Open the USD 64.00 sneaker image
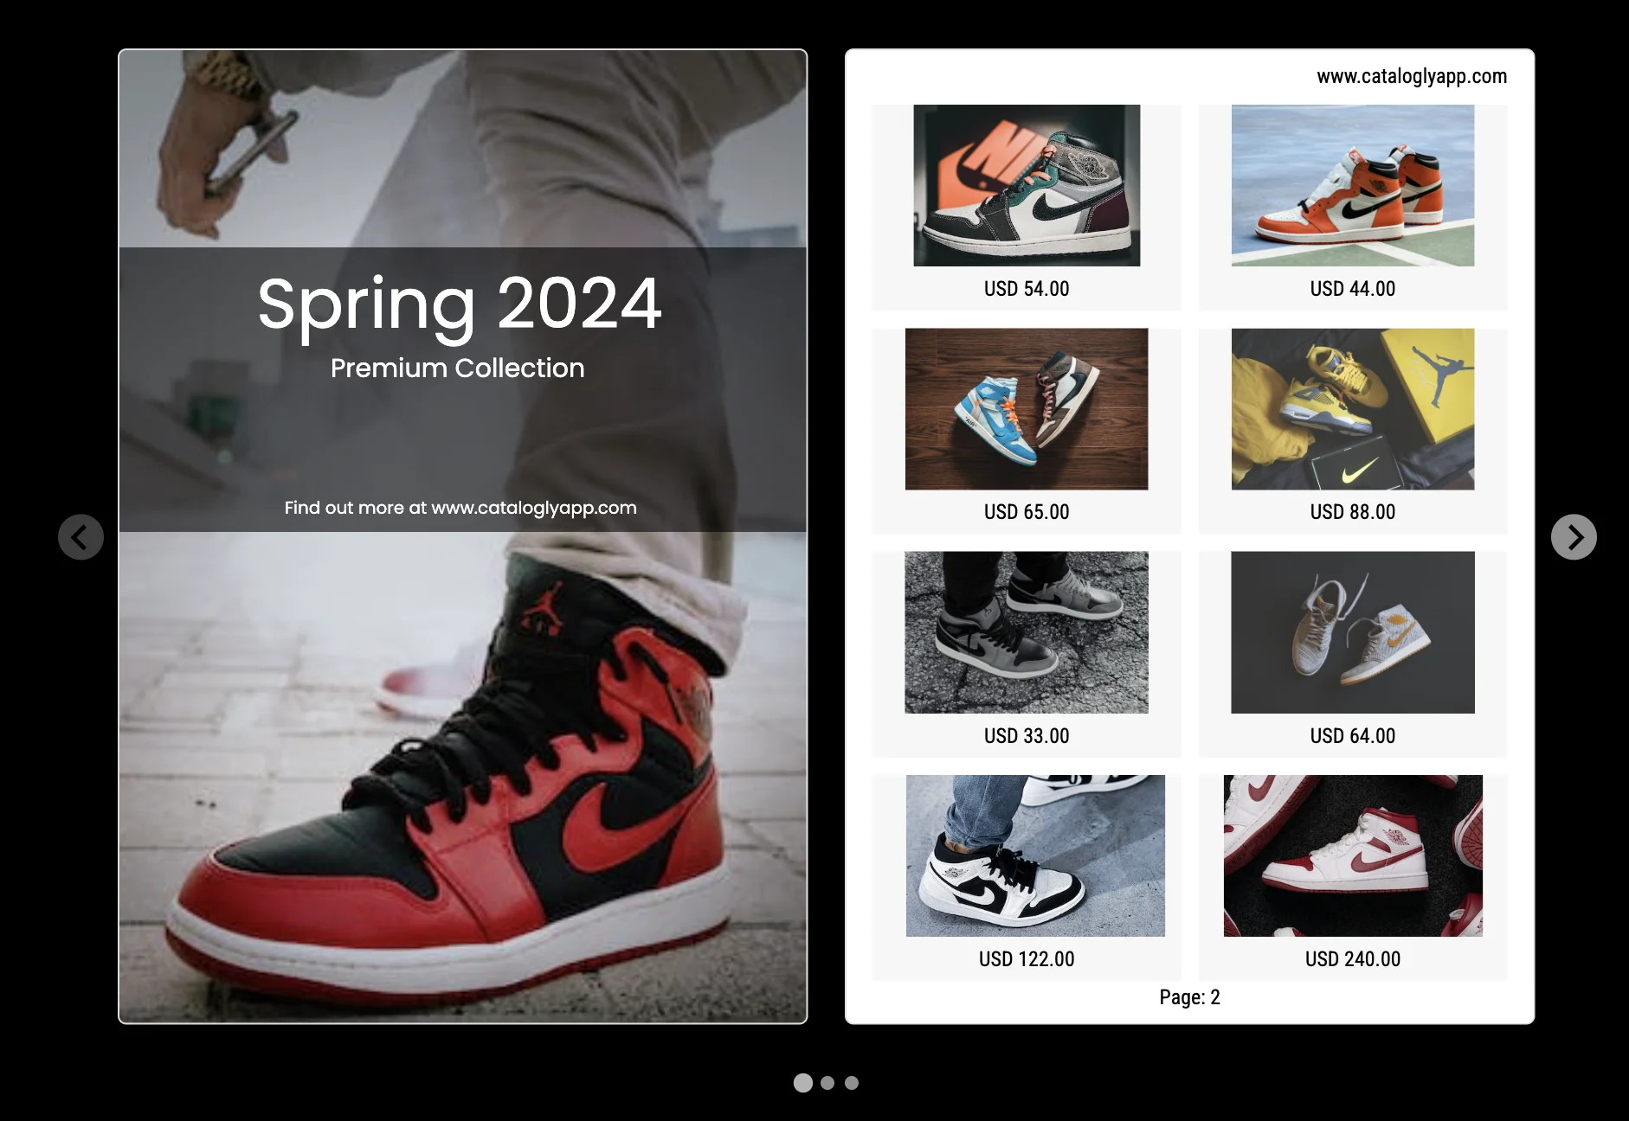The width and height of the screenshot is (1629, 1121). pos(1353,632)
